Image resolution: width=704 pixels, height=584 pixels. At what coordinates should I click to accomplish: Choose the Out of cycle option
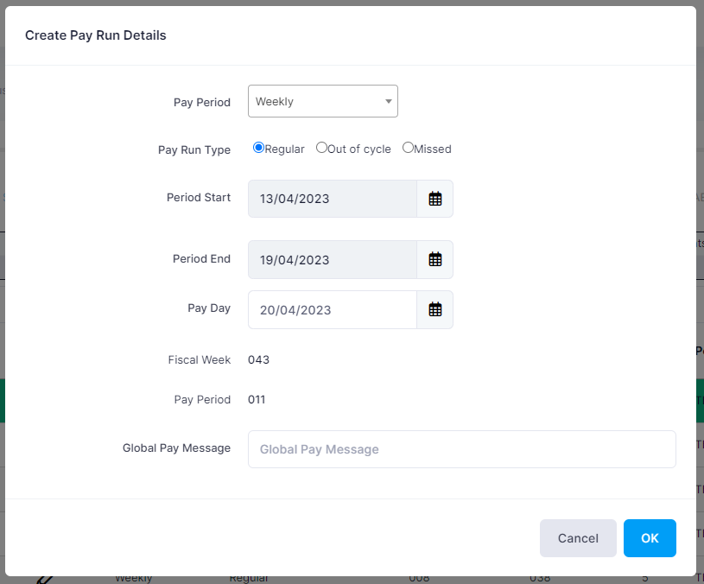pos(321,148)
